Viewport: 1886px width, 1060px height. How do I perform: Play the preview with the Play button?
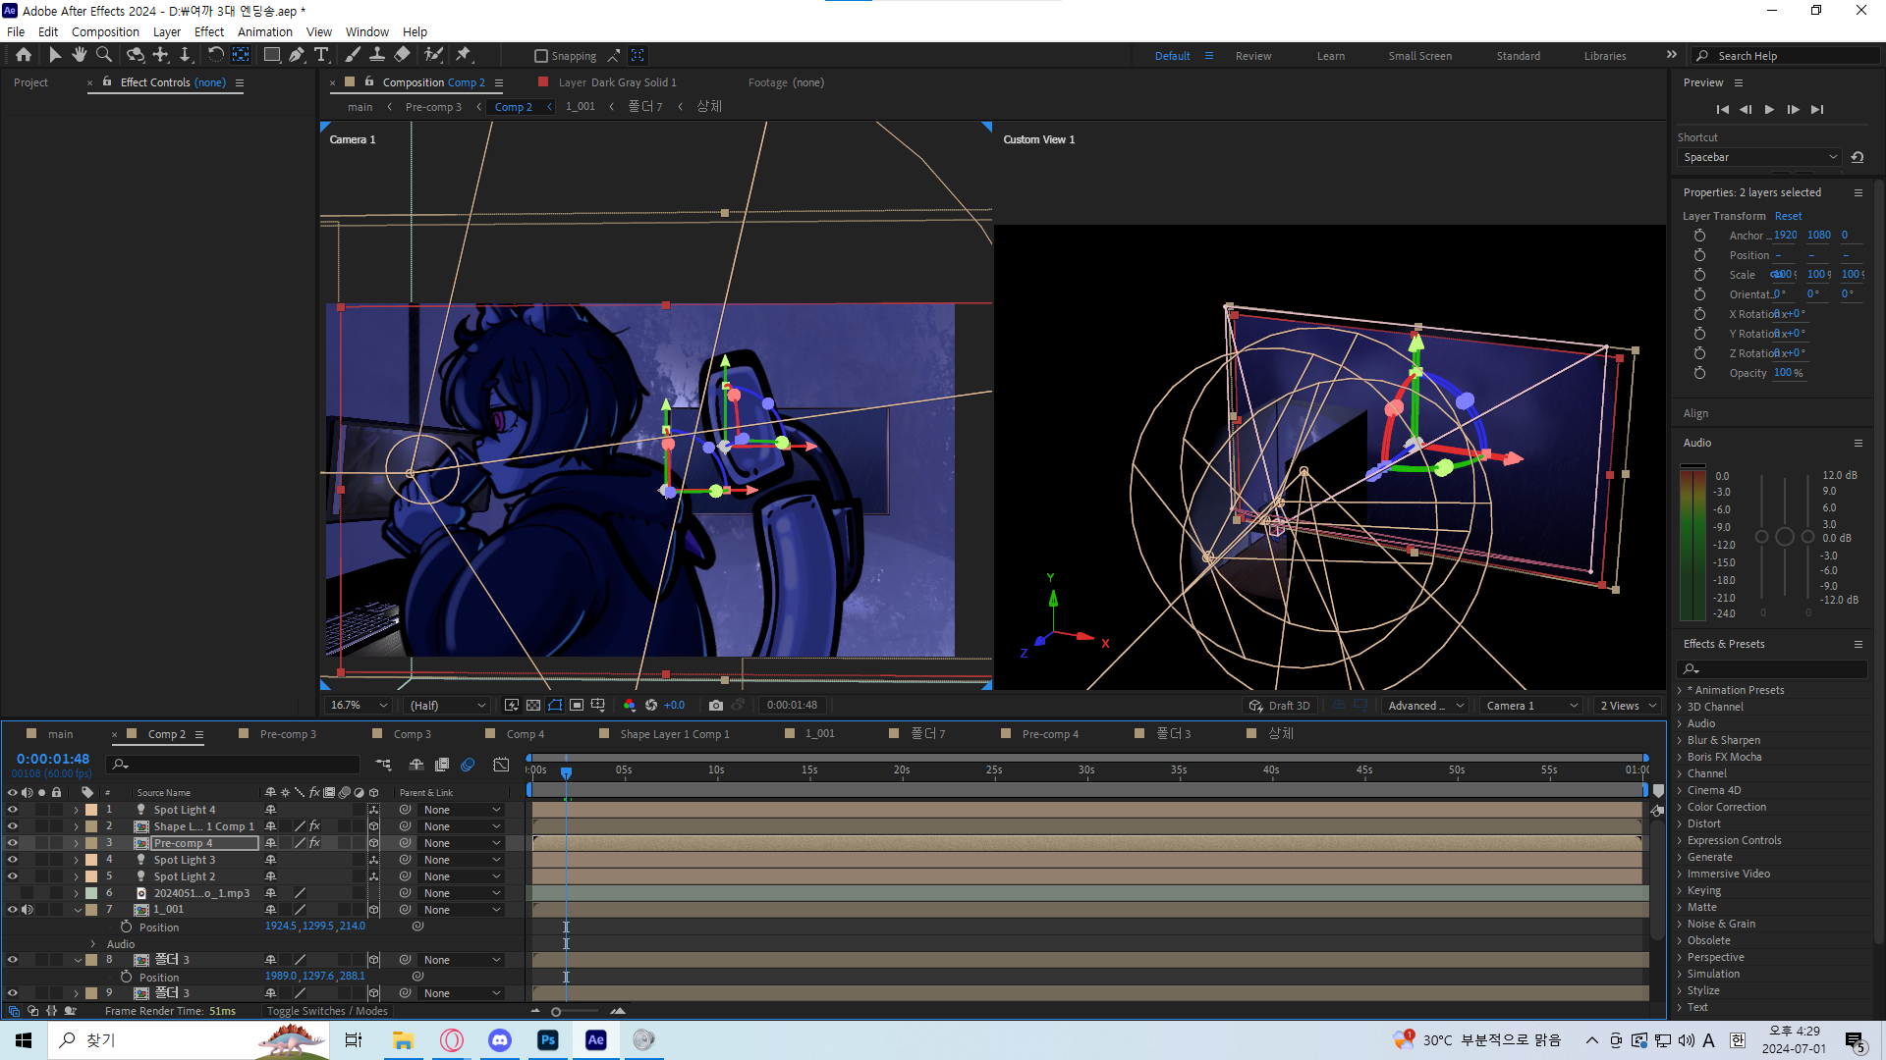tap(1769, 109)
